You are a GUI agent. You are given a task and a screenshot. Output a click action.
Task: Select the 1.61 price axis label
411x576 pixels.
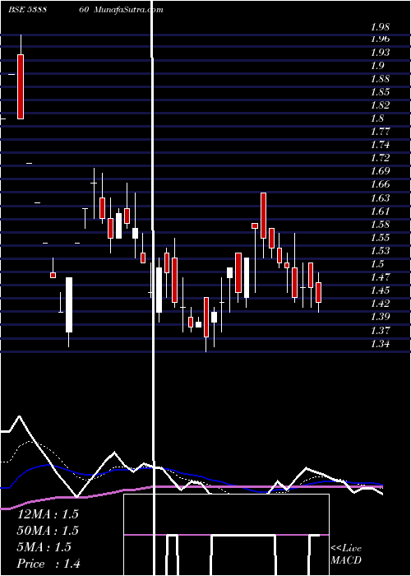pos(380,211)
